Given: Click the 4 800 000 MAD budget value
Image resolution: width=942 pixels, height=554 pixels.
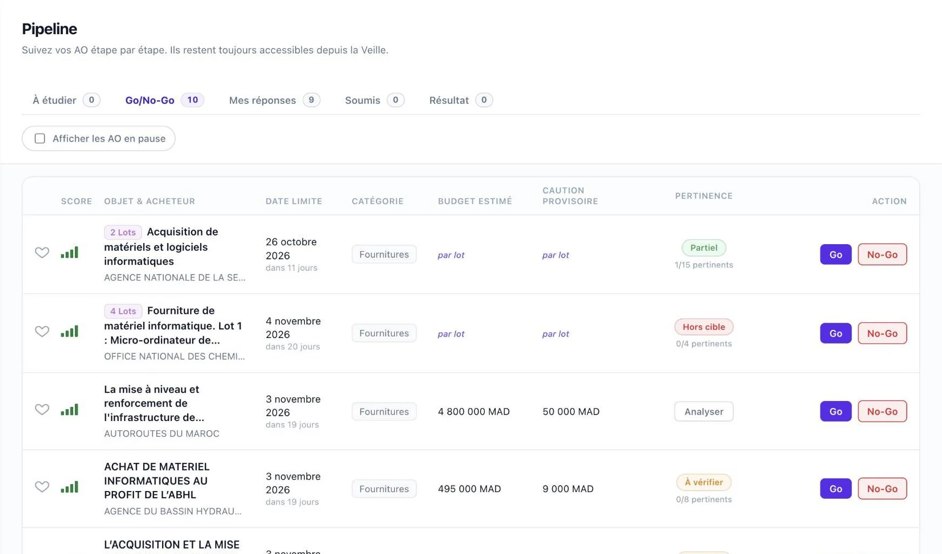Looking at the screenshot, I should tap(474, 411).
